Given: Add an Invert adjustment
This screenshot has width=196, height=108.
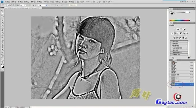Looking at the screenshot, I should pos(174,38).
